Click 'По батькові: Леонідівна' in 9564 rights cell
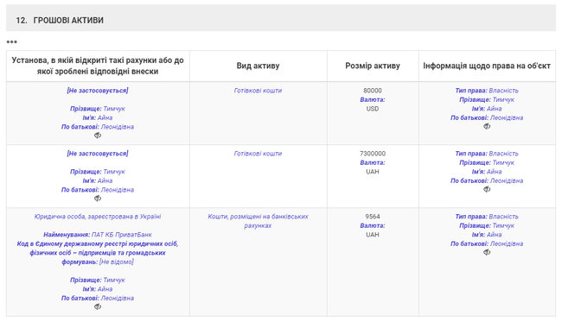The width and height of the screenshot is (562, 322). 487,243
